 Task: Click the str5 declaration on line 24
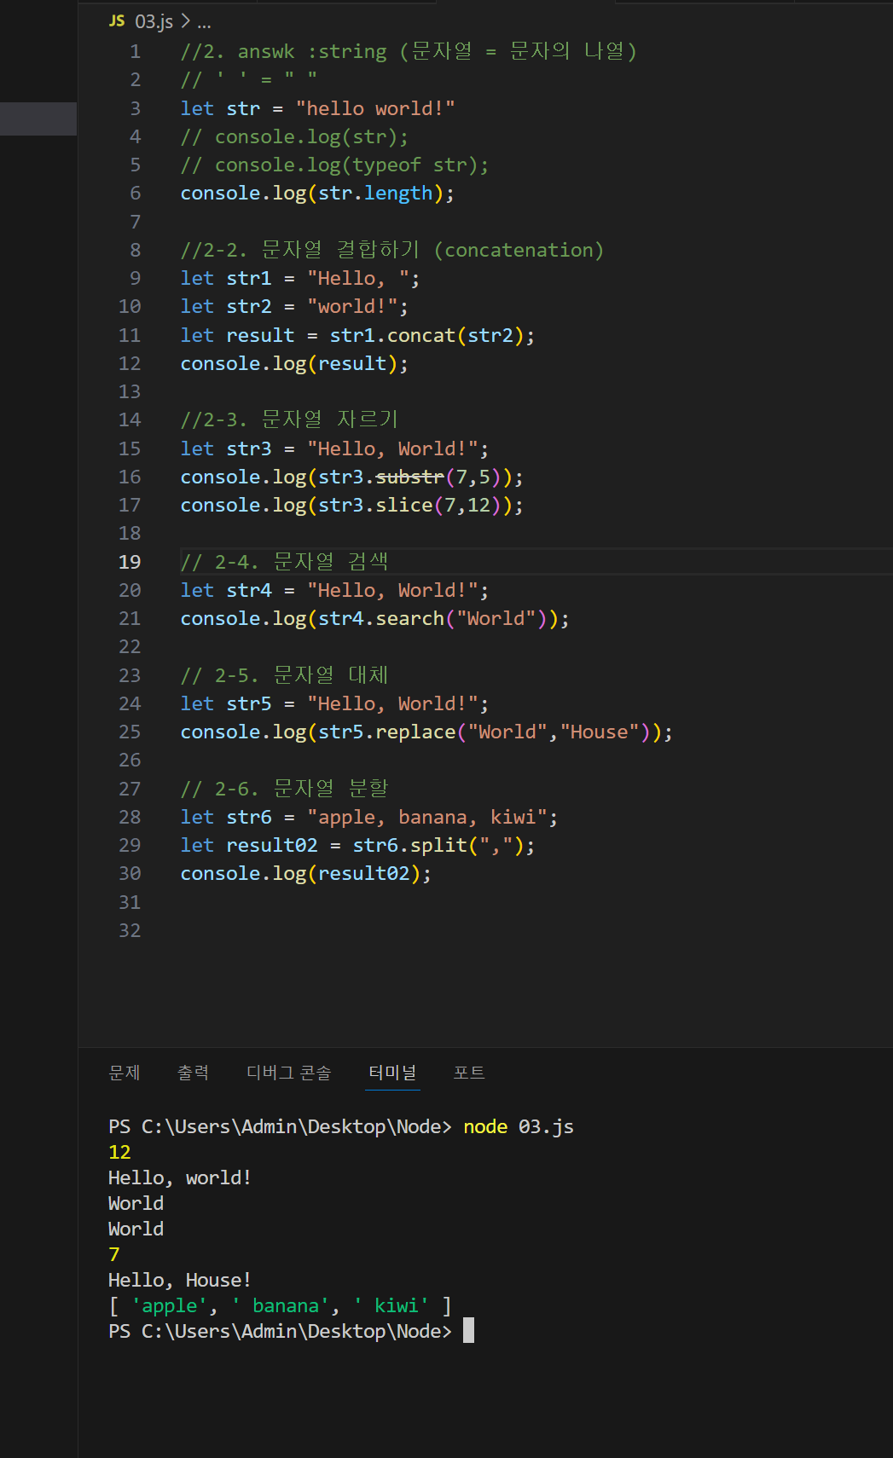coord(335,704)
